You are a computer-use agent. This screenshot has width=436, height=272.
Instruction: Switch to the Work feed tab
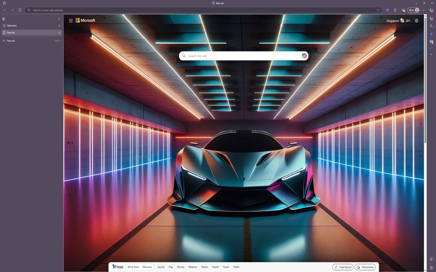pyautogui.click(x=133, y=267)
